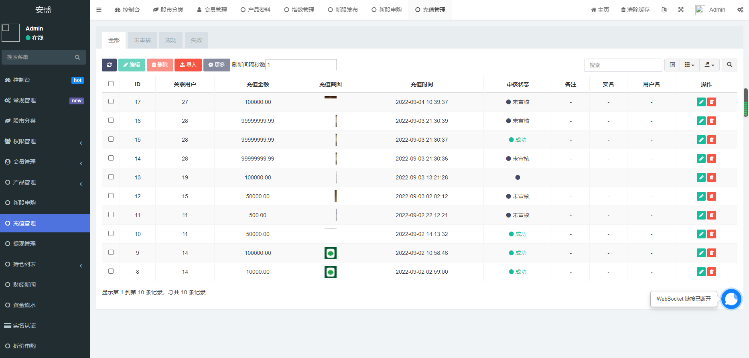749x358 pixels.
Task: Toggle the table view icon button
Action: (672, 65)
